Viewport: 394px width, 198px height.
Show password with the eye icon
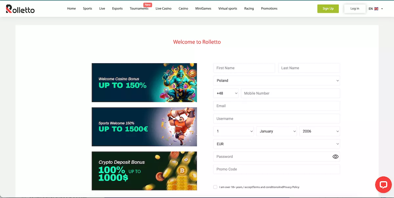335,157
